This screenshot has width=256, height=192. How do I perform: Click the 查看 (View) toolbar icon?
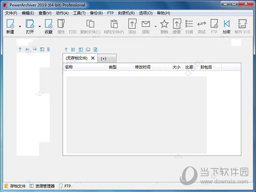coord(177,24)
